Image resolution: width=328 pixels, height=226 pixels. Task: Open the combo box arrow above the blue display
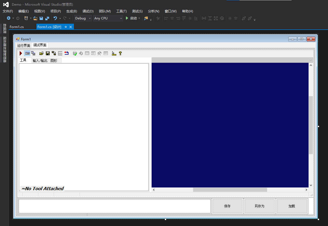[311, 60]
